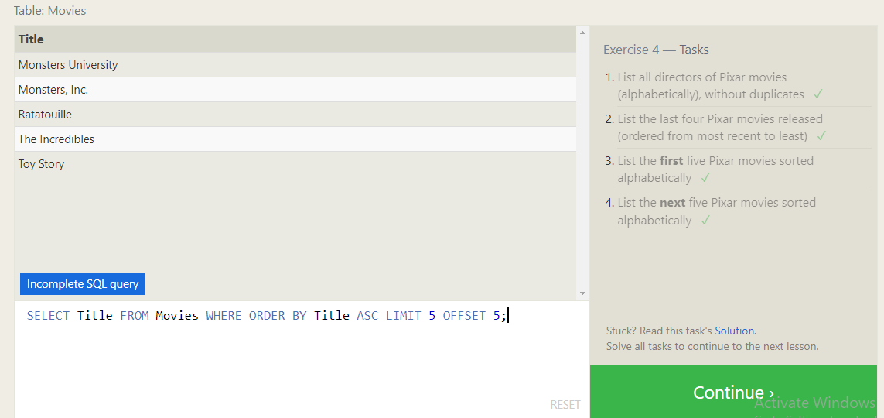Click the Continue button
884x418 pixels.
click(x=733, y=392)
